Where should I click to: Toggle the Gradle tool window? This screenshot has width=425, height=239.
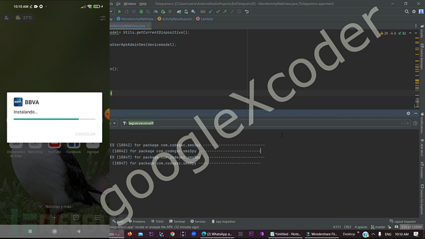(x=422, y=31)
